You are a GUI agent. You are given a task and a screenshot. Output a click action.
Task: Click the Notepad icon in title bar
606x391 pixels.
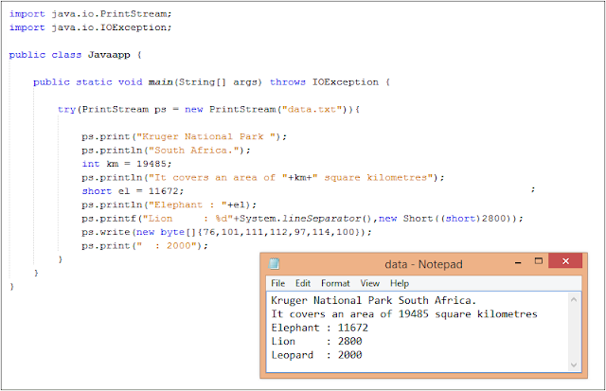coord(274,263)
